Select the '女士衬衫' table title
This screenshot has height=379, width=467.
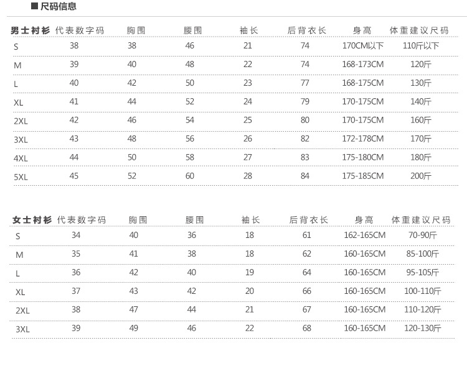point(32,221)
